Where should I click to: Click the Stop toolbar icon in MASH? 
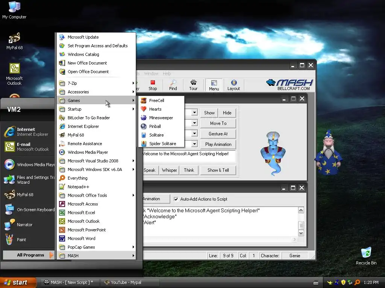pos(153,85)
